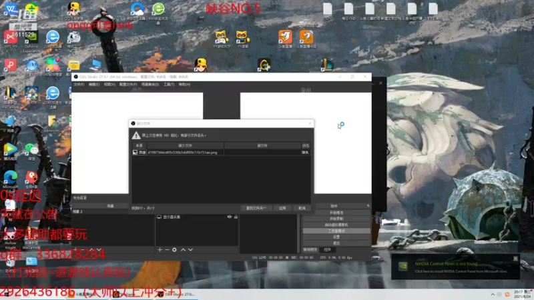
Task: Open the Hollow Knight desktop icon
Action: pos(10,237)
